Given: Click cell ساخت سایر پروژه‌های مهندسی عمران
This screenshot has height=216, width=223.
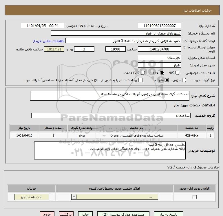Looking at the screenshot, I should 137,135.
